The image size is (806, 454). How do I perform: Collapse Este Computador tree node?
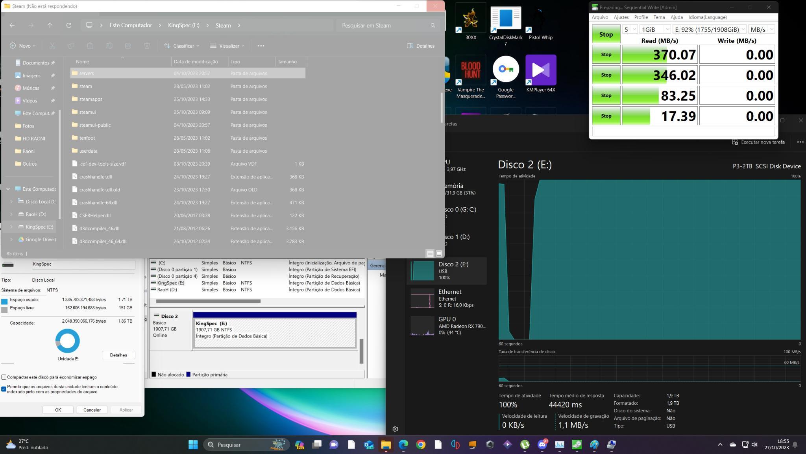[8, 189]
